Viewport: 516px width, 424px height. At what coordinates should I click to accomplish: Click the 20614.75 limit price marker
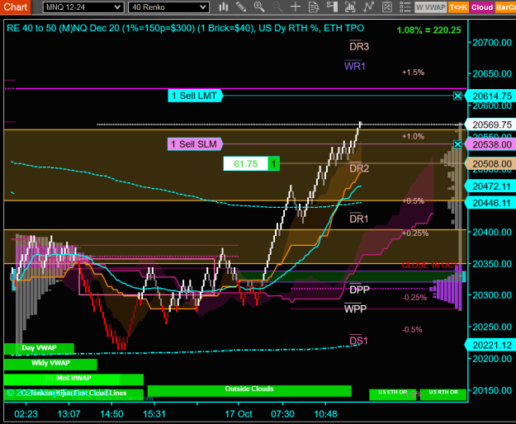491,97
